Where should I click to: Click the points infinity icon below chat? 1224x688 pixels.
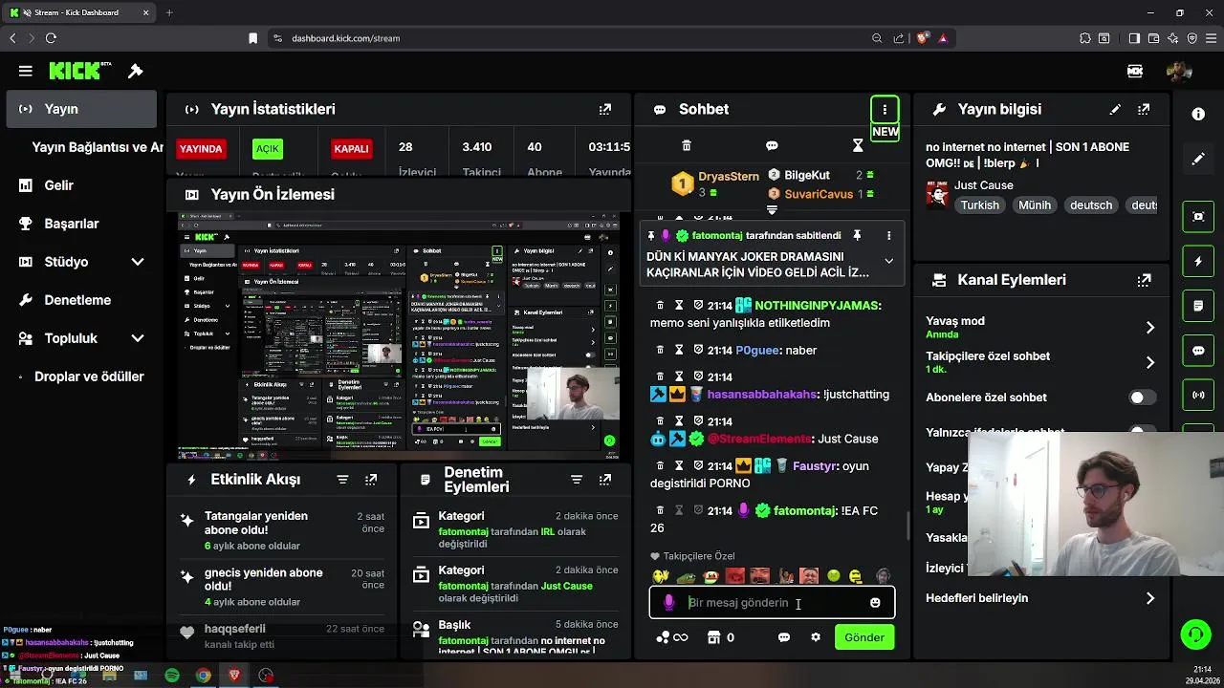tap(672, 637)
